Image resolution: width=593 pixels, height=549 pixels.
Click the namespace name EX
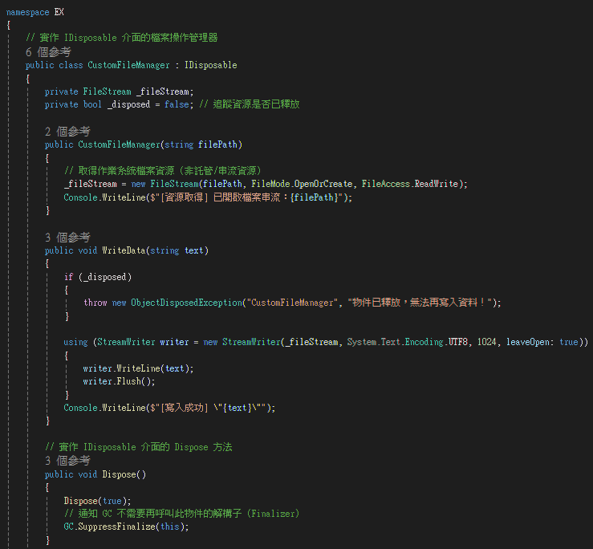pos(59,12)
